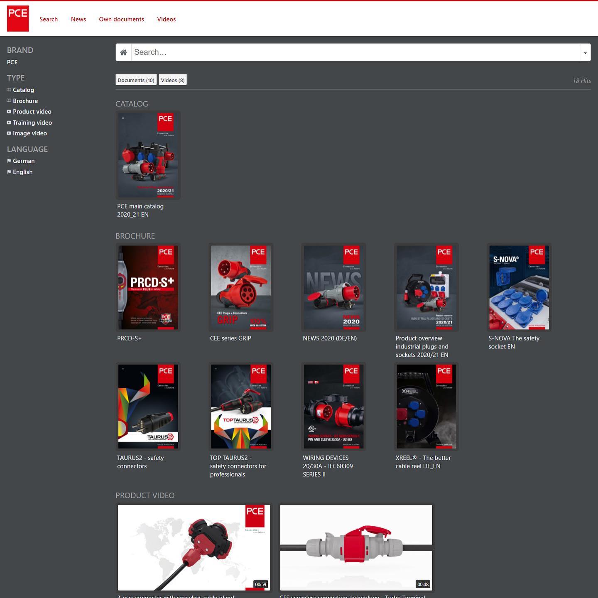
Task: Open the Videos menu item
Action: tap(167, 19)
